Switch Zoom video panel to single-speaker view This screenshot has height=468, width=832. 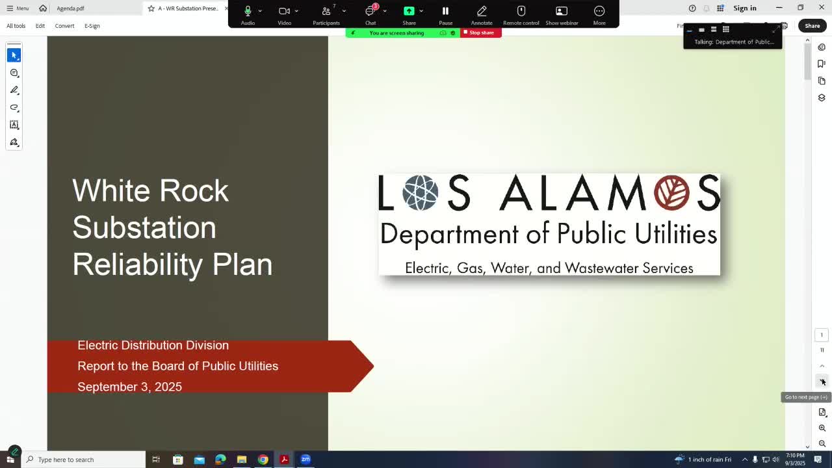pyautogui.click(x=701, y=30)
